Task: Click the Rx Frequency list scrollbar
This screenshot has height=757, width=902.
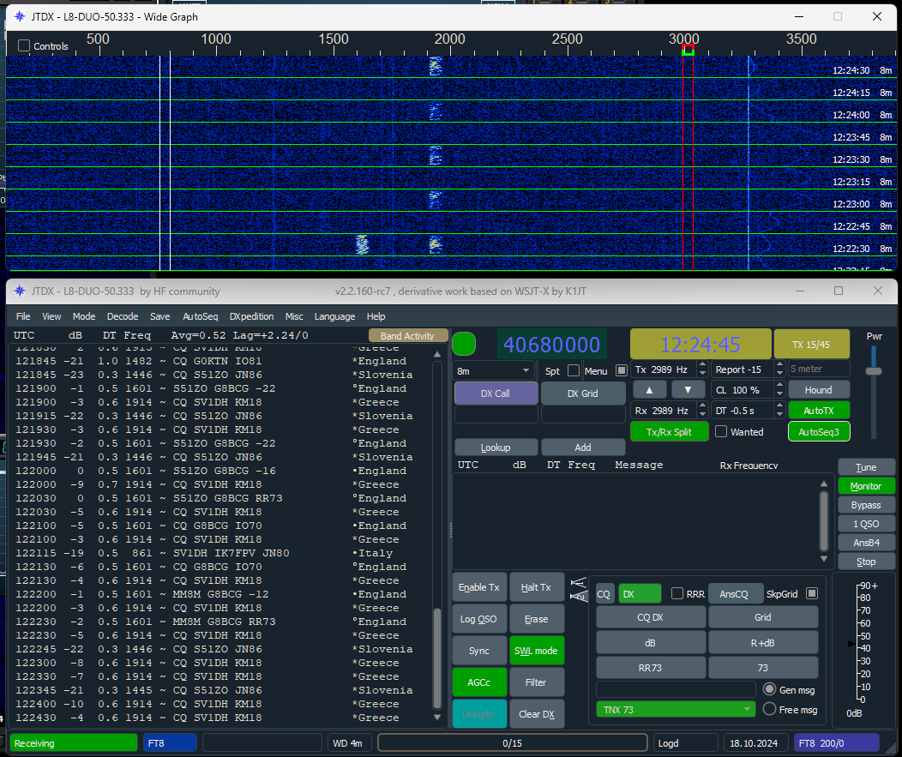Action: pyautogui.click(x=824, y=521)
